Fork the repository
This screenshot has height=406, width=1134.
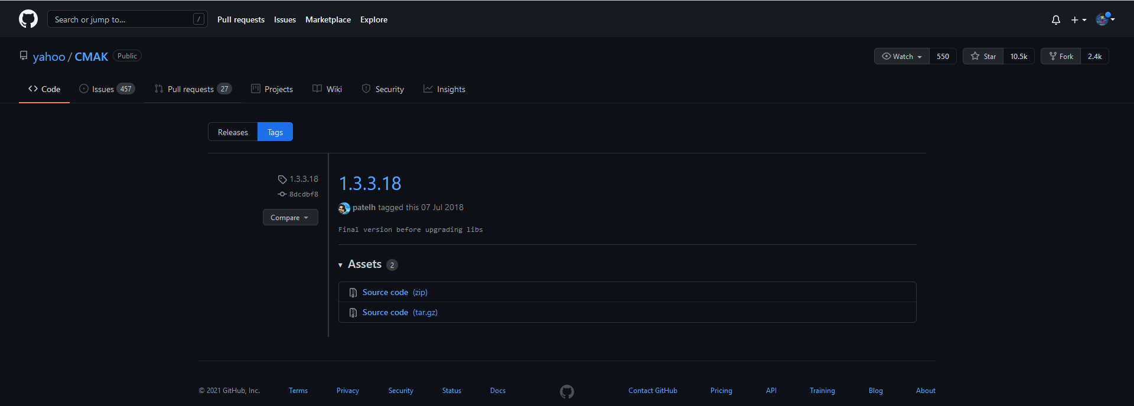pyautogui.click(x=1061, y=57)
